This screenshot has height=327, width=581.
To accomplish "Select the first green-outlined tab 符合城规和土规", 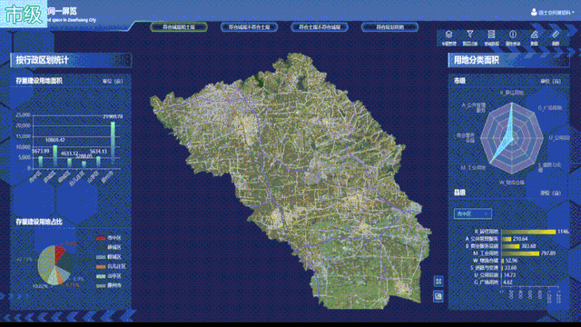I will coord(179,27).
